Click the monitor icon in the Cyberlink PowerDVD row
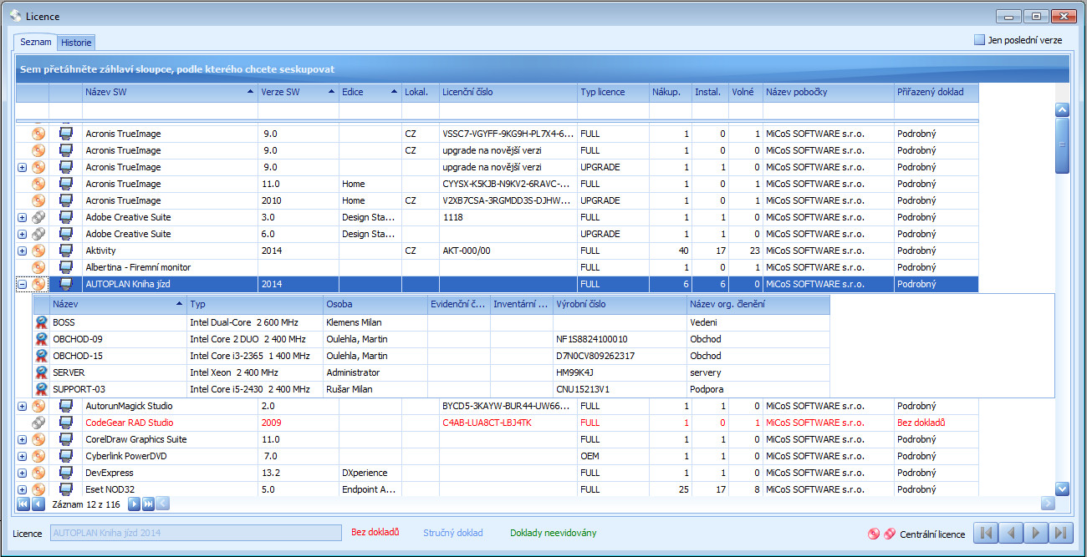Screen dimensions: 1087x557 pos(66,456)
